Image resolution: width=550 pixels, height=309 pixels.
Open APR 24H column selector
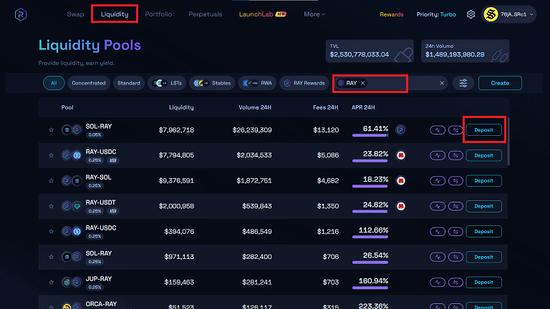(363, 107)
